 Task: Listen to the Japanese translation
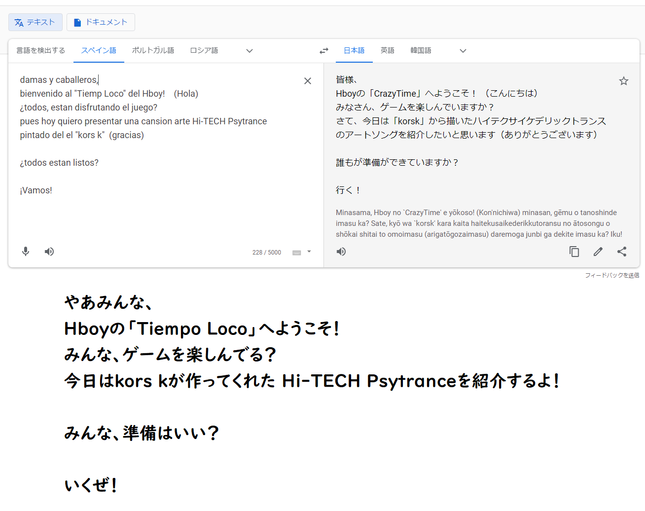[341, 252]
